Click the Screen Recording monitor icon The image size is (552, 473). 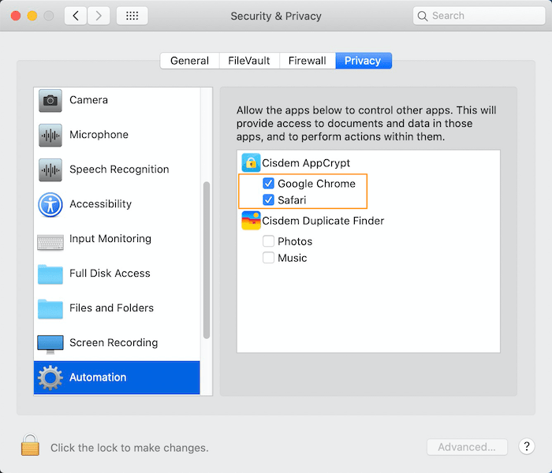50,345
